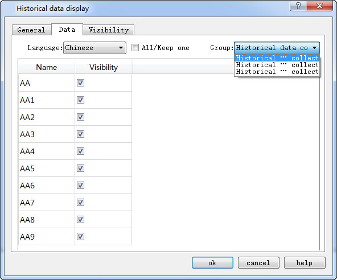Select the Data tab
Screen dimensions: 337x280
67,30
